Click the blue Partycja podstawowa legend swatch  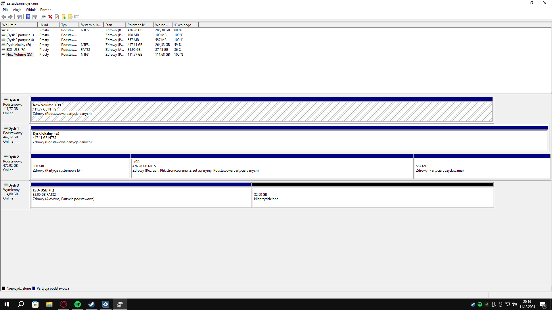tap(34, 288)
